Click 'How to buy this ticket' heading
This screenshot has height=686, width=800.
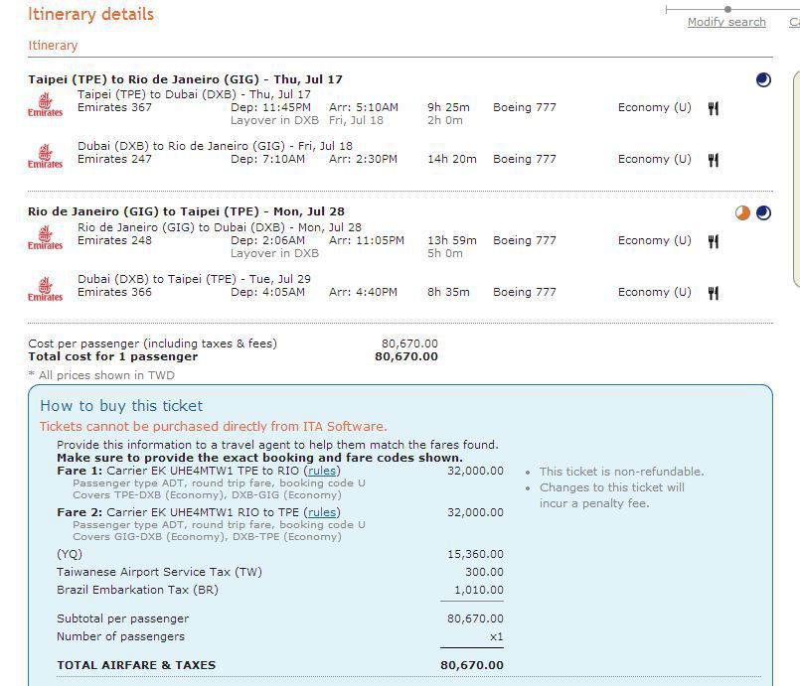coord(121,406)
